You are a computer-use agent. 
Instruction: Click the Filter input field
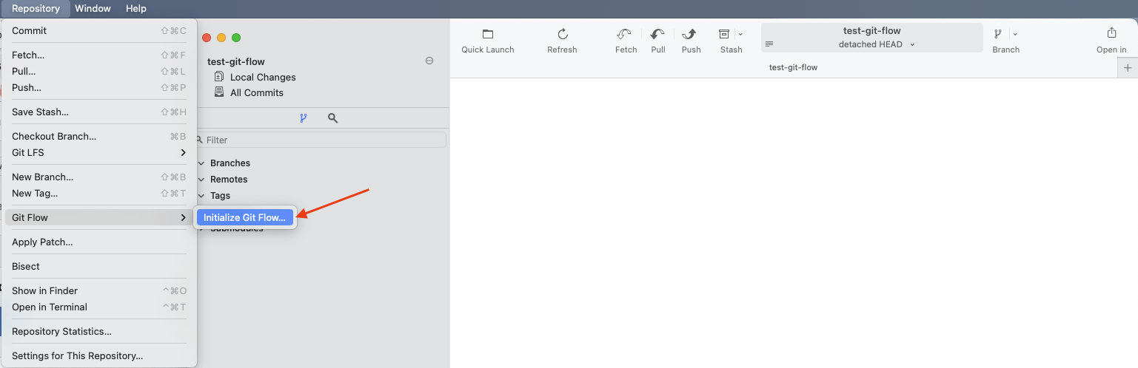point(321,140)
